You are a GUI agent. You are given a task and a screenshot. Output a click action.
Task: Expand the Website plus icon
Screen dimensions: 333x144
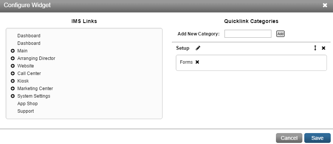13,66
